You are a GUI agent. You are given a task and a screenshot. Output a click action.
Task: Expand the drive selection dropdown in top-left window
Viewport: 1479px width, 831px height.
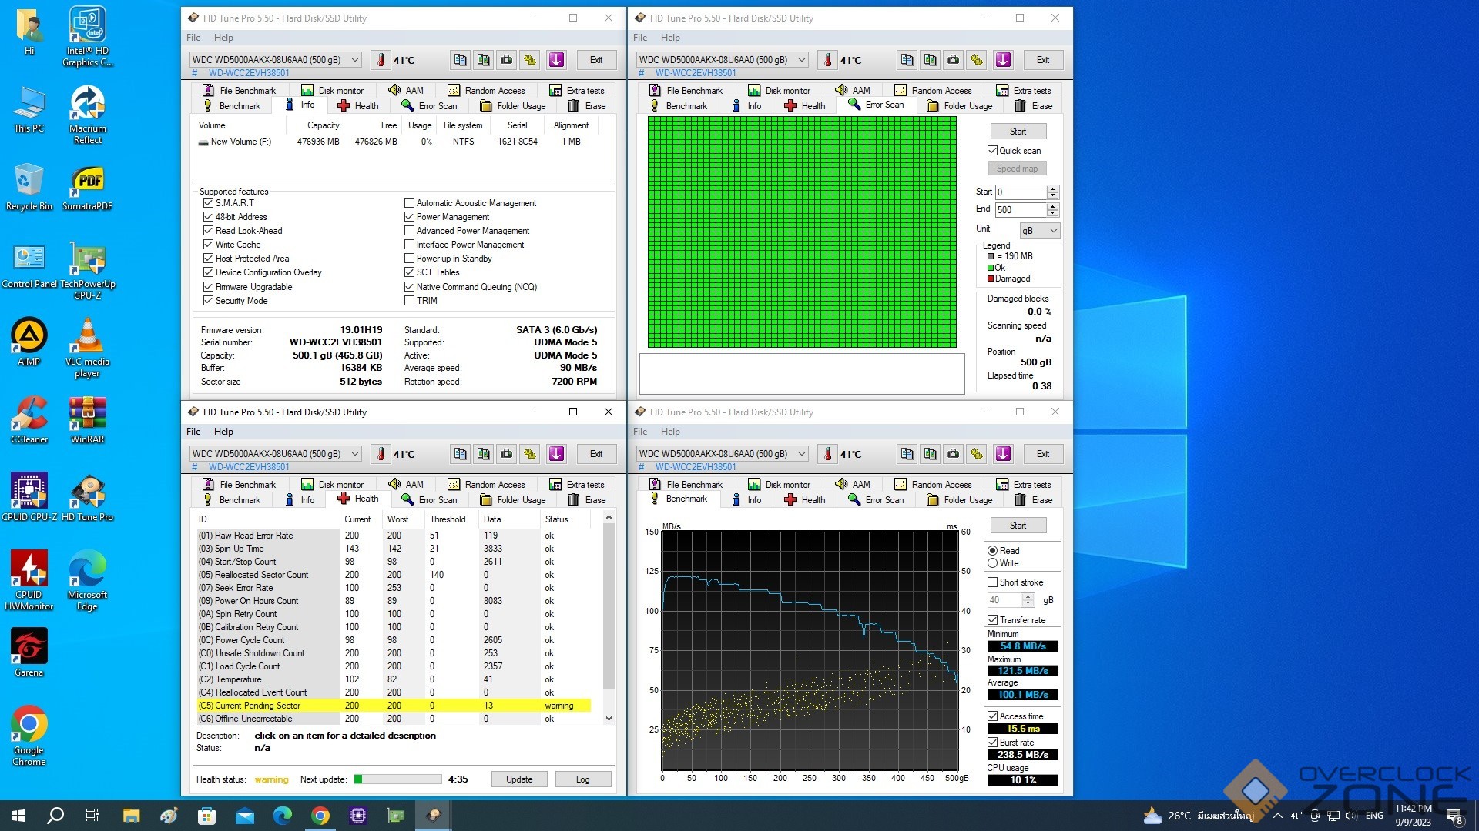point(355,60)
